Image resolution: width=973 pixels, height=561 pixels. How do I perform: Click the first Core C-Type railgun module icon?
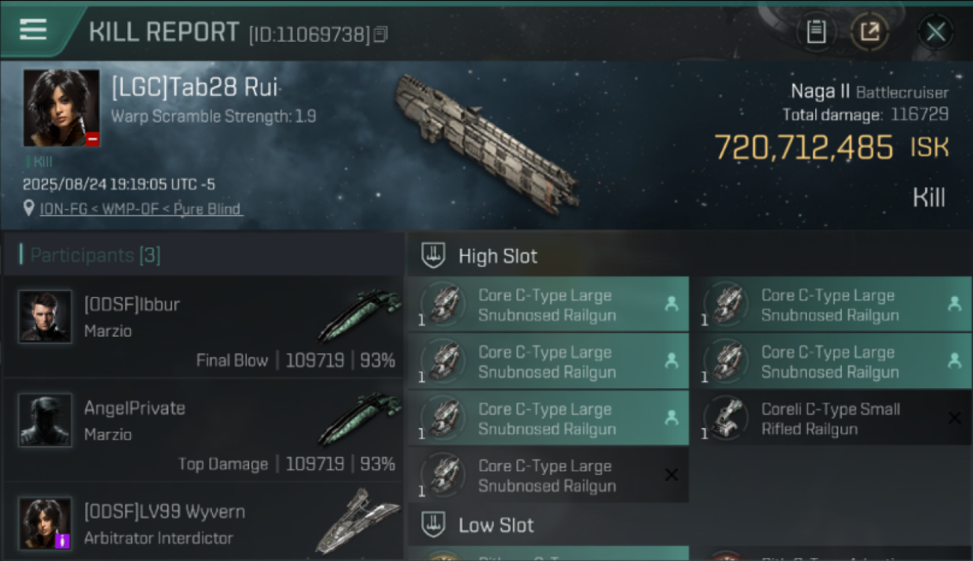pyautogui.click(x=442, y=304)
